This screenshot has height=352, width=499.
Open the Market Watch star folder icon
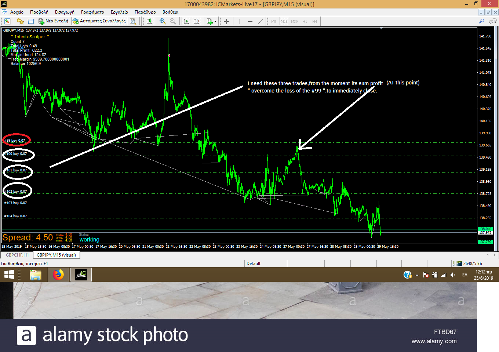tap(21, 21)
